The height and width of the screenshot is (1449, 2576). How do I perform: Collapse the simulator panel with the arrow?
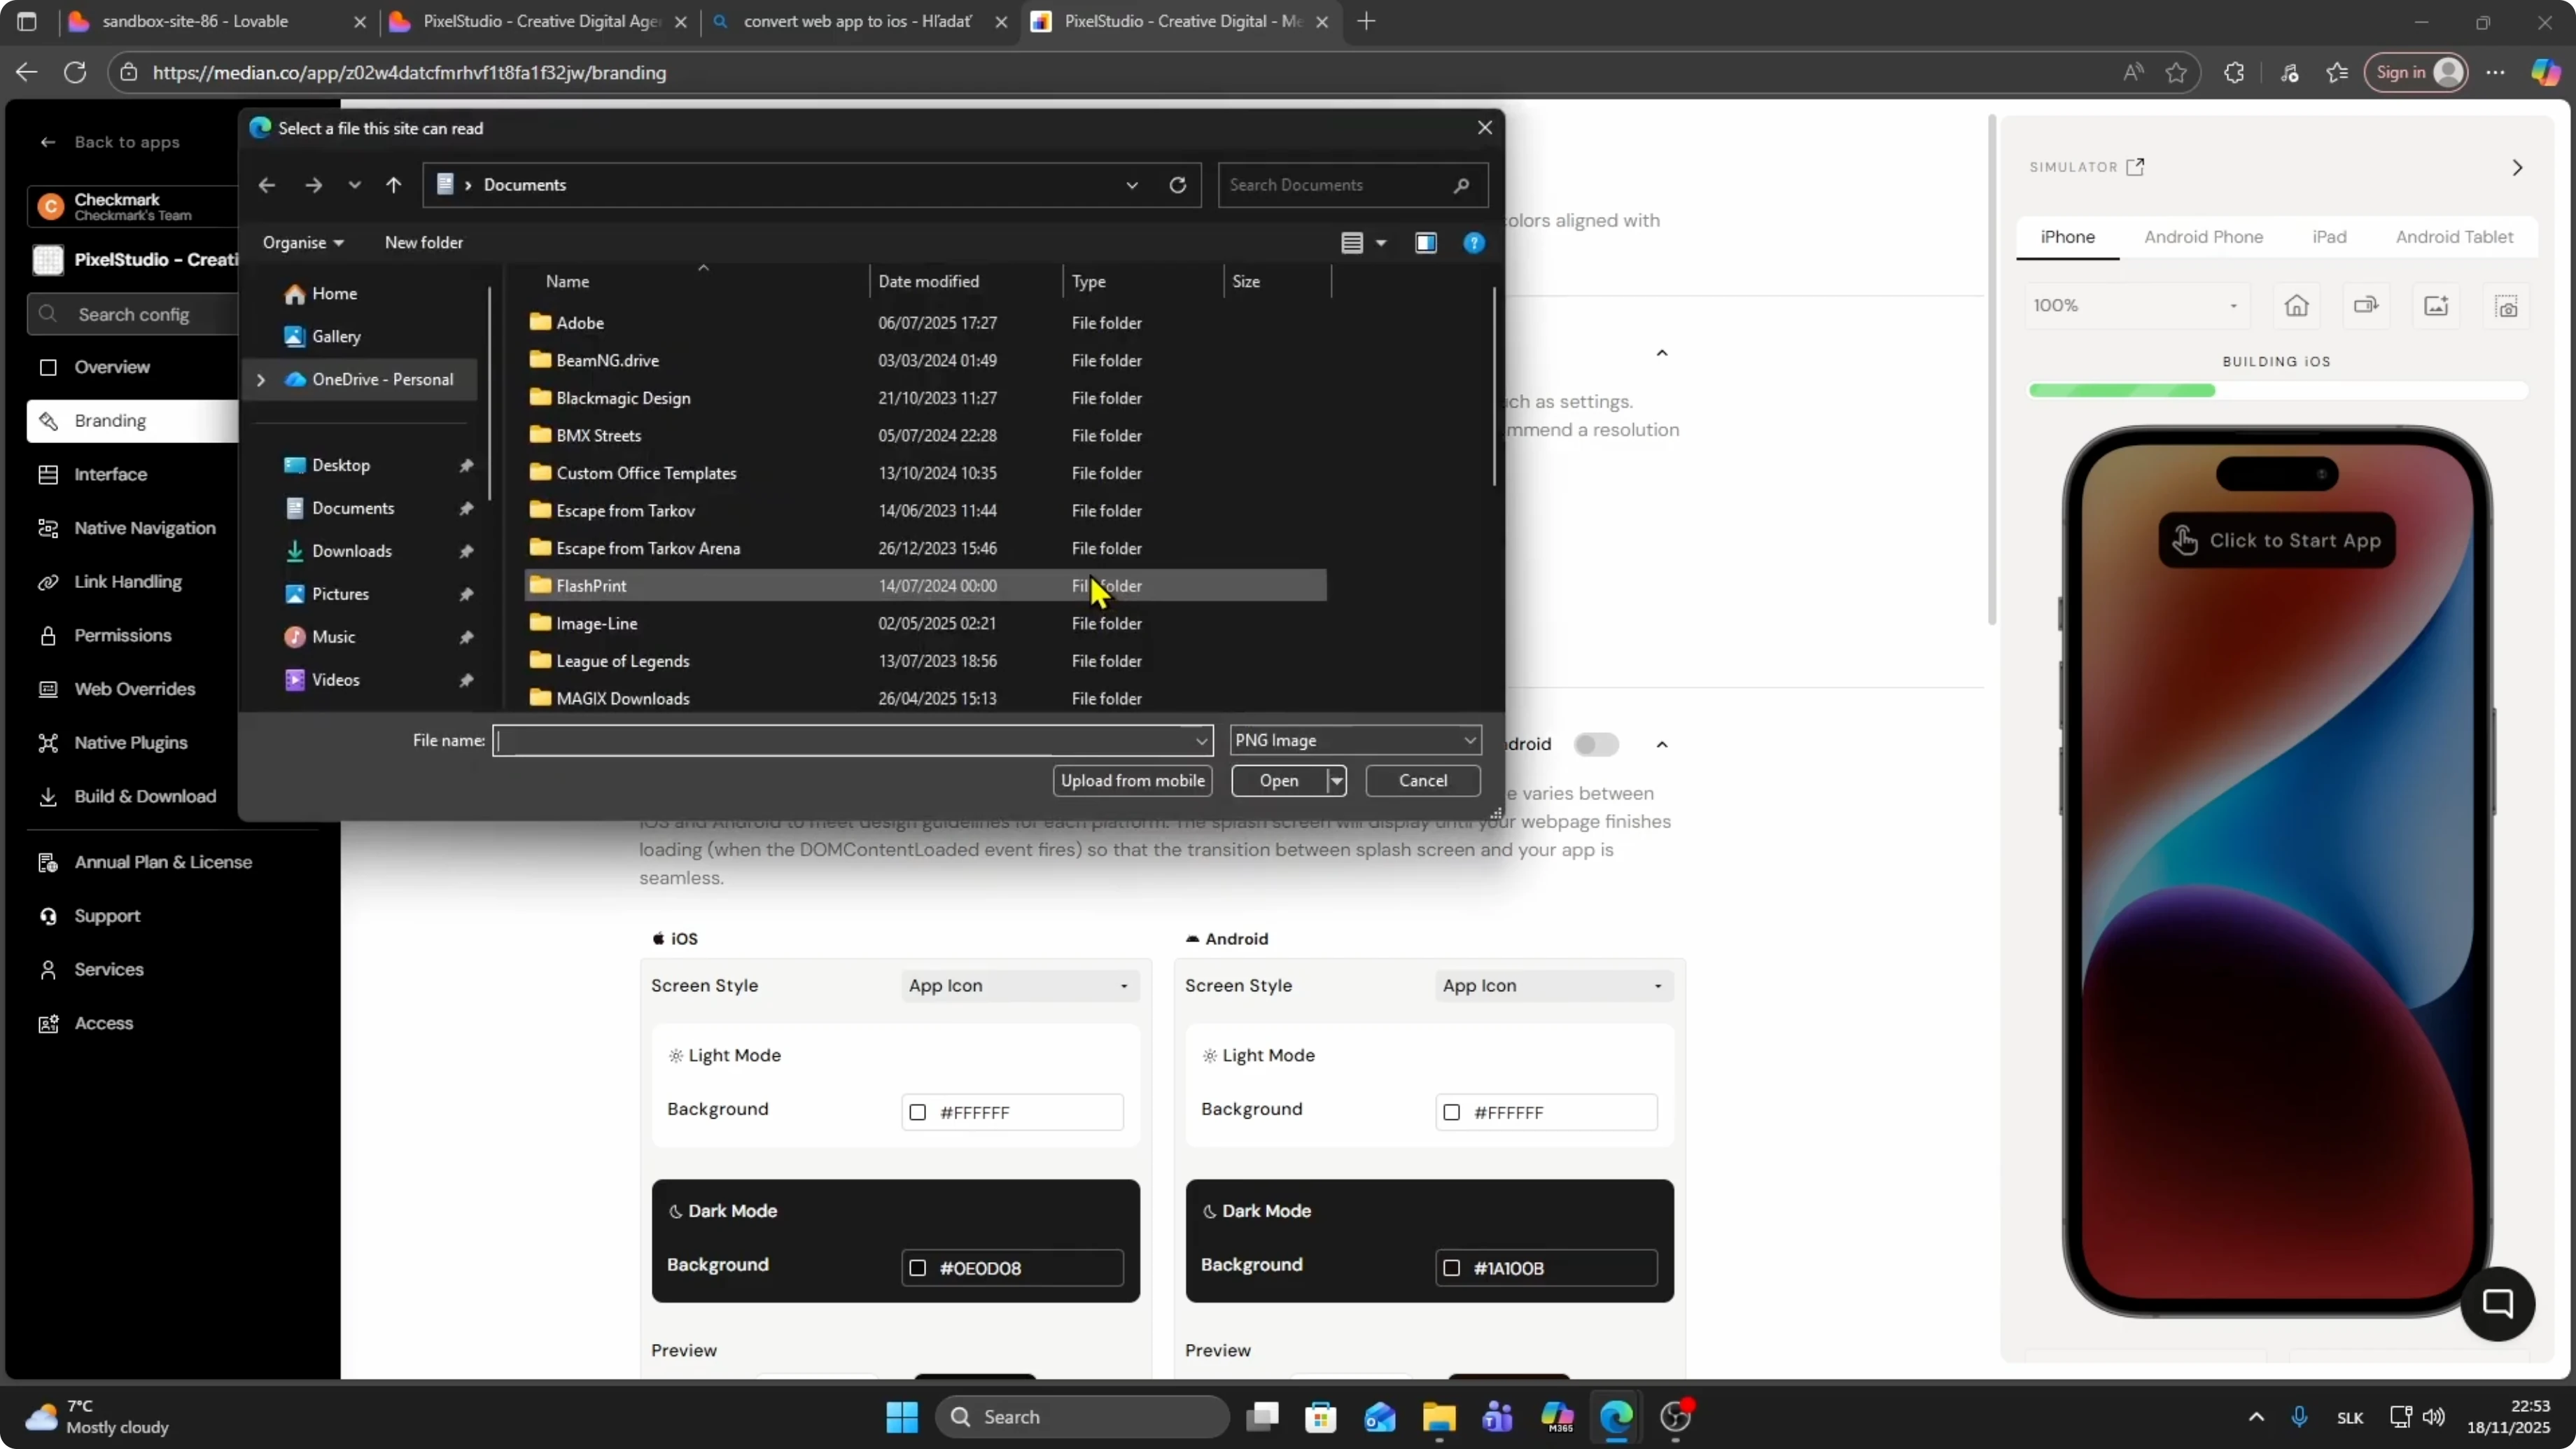click(2517, 167)
